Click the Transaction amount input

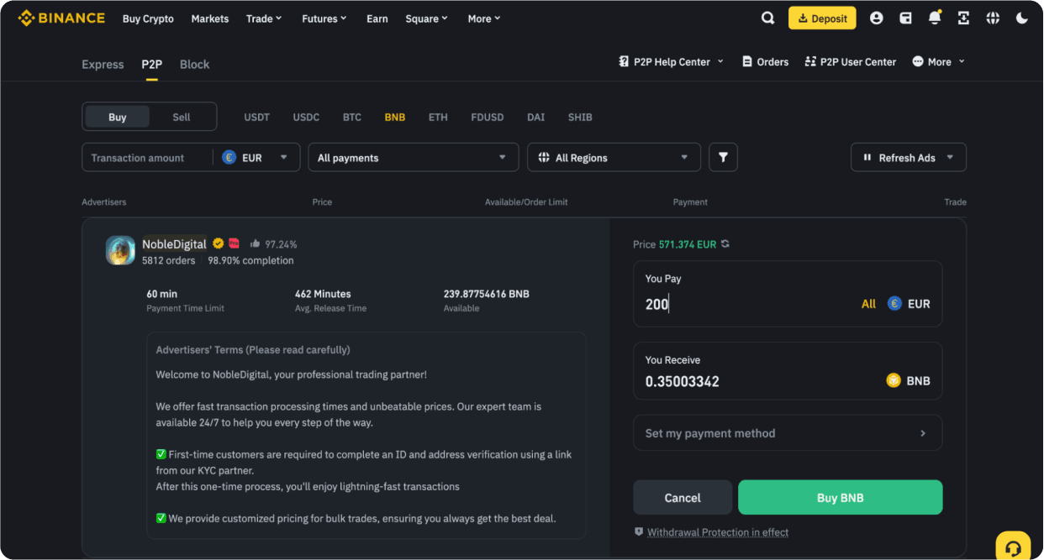coord(147,157)
